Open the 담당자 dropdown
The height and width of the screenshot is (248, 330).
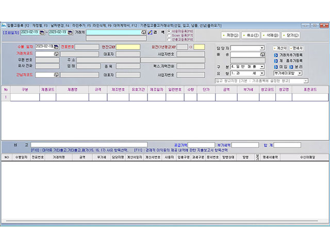pyautogui.click(x=262, y=48)
